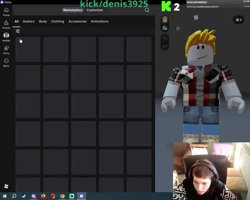Screen dimensions: 250x200
Task: Open Firefox from the taskbar
Action: click(43, 196)
